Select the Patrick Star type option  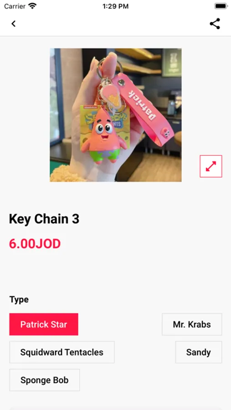pyautogui.click(x=44, y=324)
